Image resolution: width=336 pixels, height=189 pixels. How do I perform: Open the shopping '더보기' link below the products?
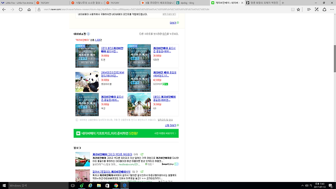point(172,126)
